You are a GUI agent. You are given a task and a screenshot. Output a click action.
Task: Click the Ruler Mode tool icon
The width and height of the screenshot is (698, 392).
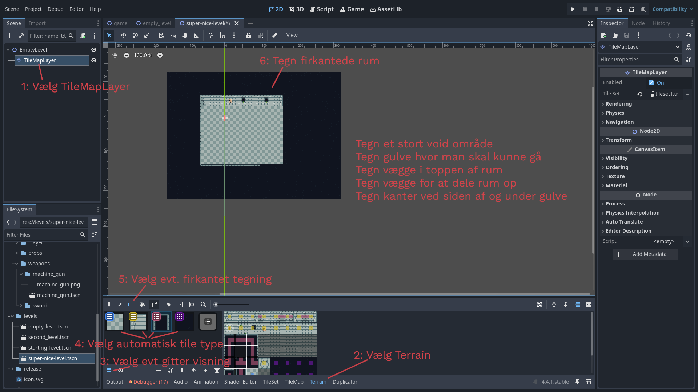[196, 35]
